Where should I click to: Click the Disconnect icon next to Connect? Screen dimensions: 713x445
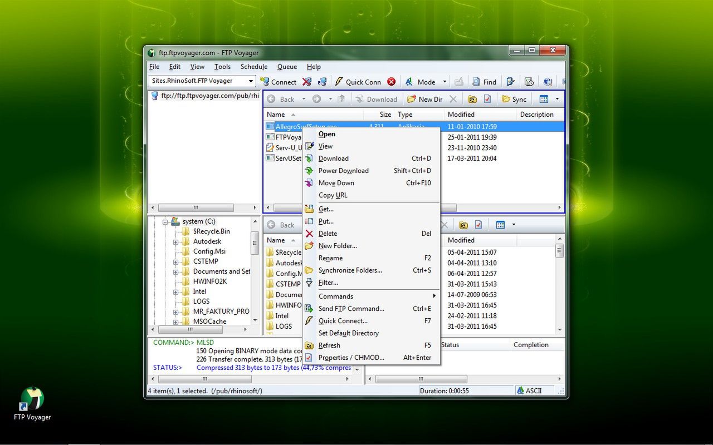tap(306, 82)
